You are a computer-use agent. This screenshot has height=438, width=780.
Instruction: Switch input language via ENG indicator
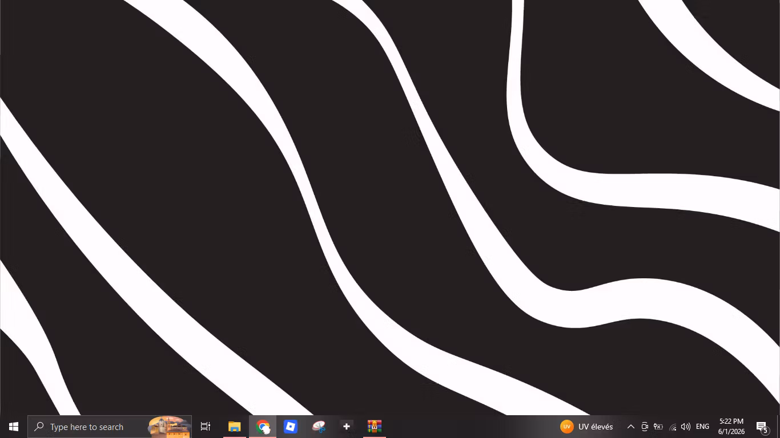702,427
